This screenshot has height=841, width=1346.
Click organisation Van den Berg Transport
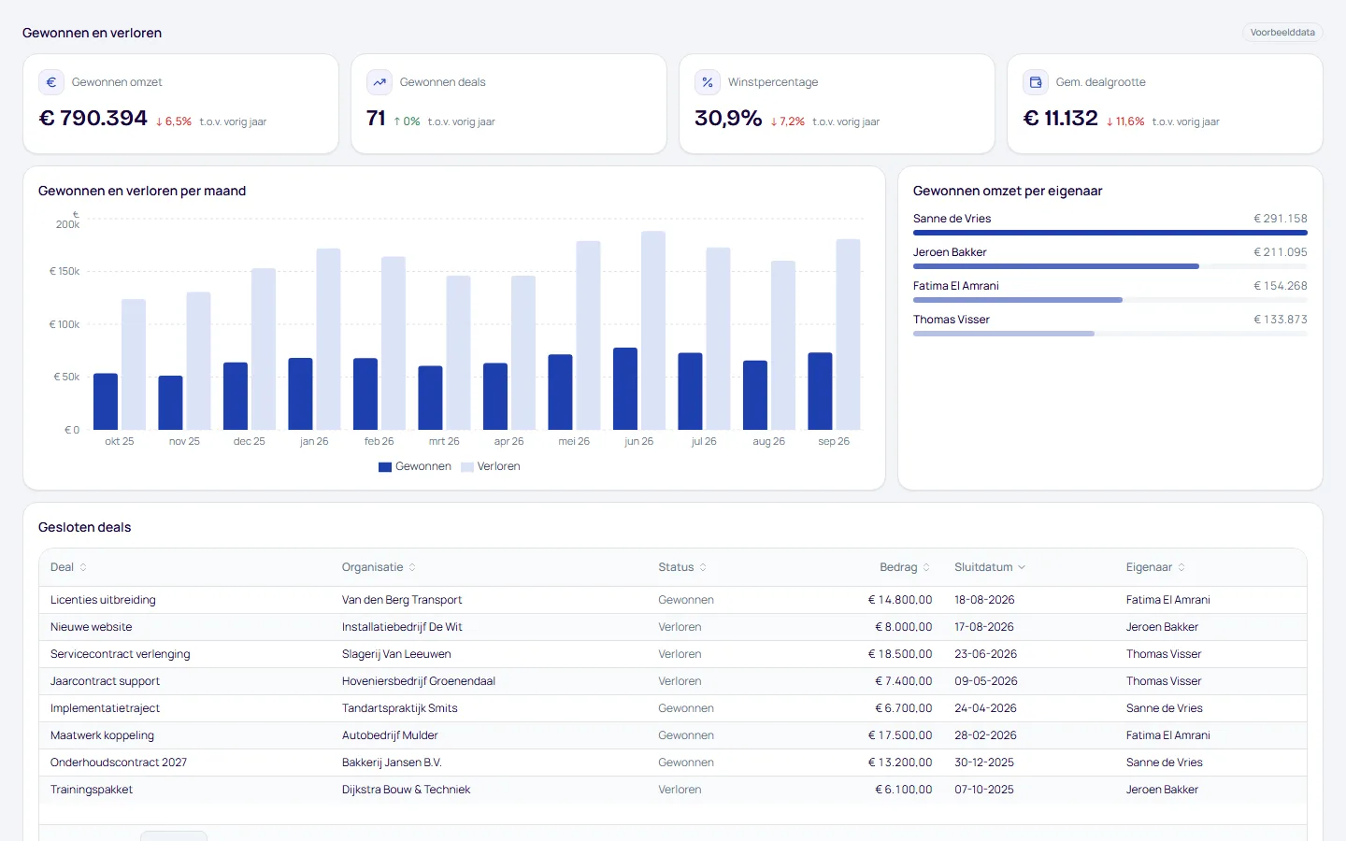tap(402, 600)
